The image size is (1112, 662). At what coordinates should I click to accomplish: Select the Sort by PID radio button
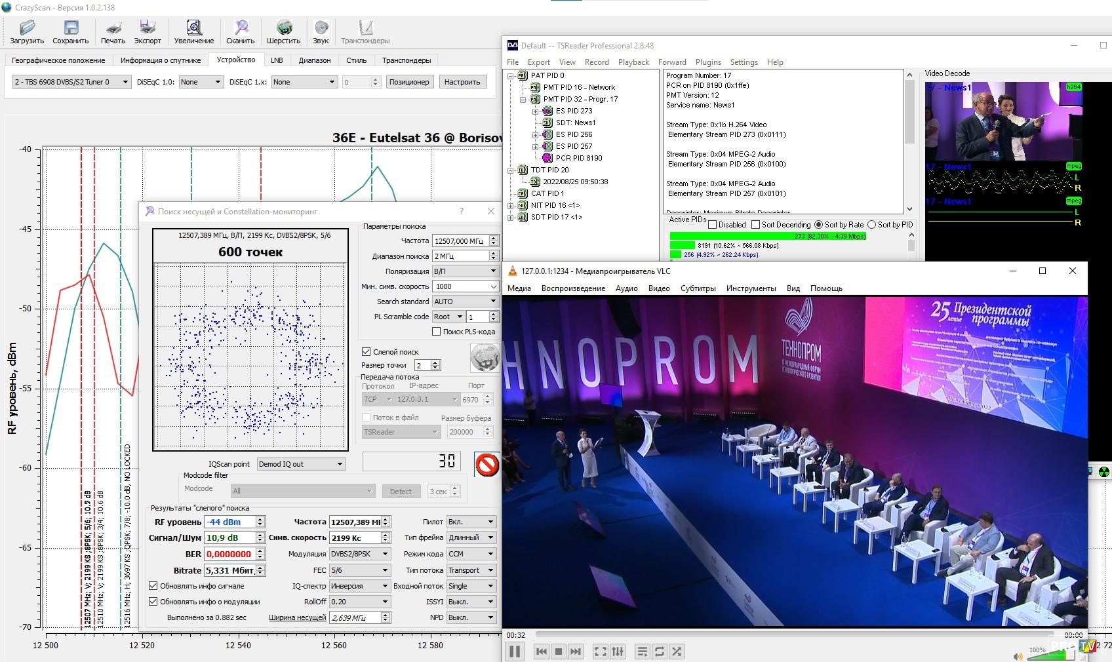872,225
